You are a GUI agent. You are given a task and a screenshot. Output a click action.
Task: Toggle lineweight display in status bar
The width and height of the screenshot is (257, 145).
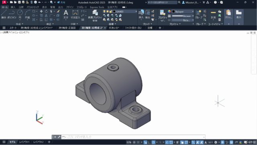(178, 142)
